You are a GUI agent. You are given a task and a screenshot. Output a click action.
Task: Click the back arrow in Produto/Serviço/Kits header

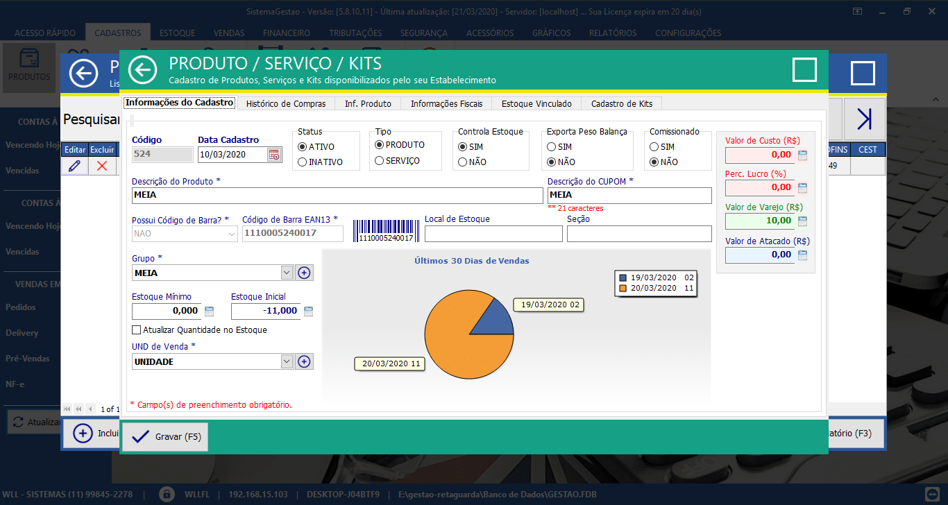pyautogui.click(x=142, y=70)
